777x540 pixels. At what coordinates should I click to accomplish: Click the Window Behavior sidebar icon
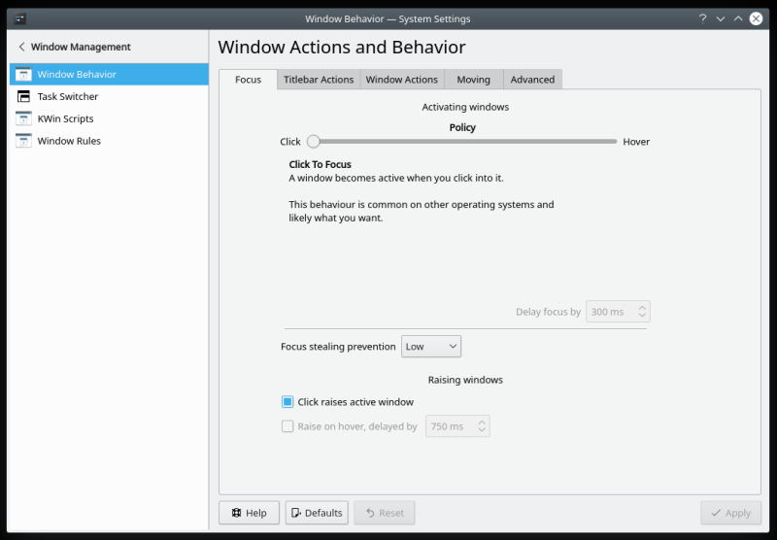(23, 75)
